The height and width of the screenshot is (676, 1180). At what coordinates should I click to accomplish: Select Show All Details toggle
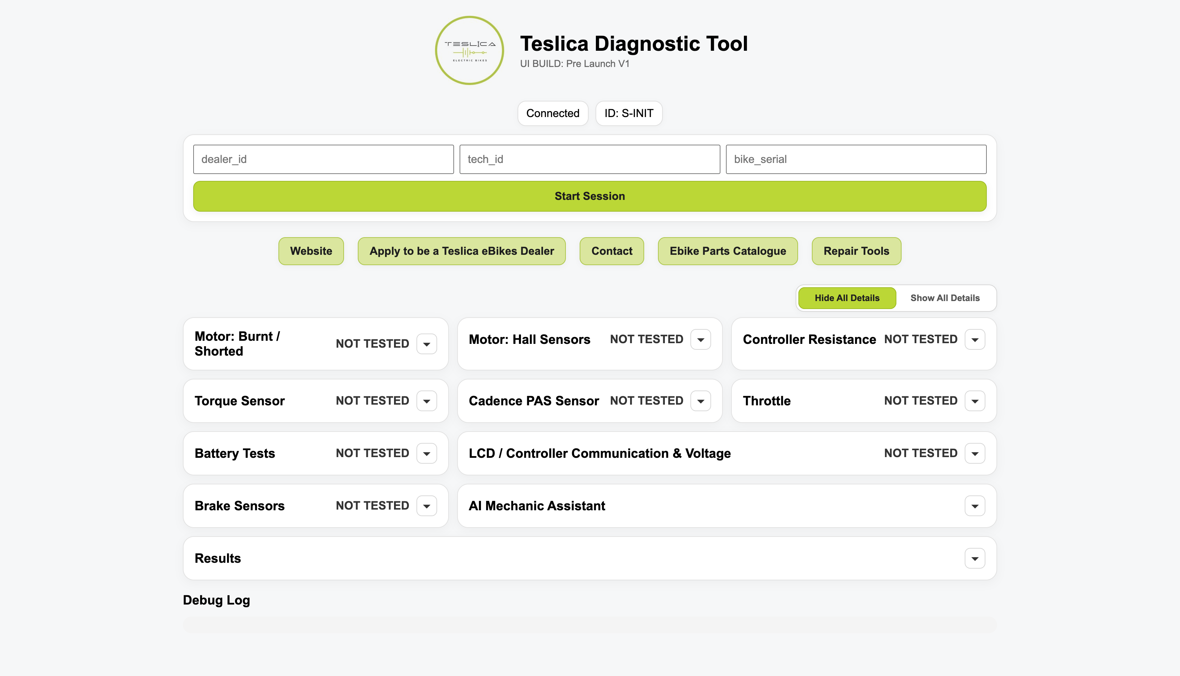click(945, 298)
